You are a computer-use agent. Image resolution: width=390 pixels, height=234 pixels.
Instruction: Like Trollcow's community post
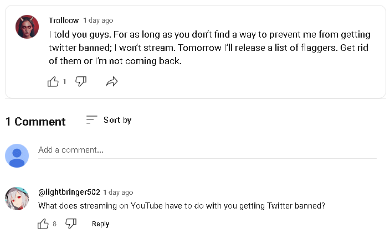53,81
